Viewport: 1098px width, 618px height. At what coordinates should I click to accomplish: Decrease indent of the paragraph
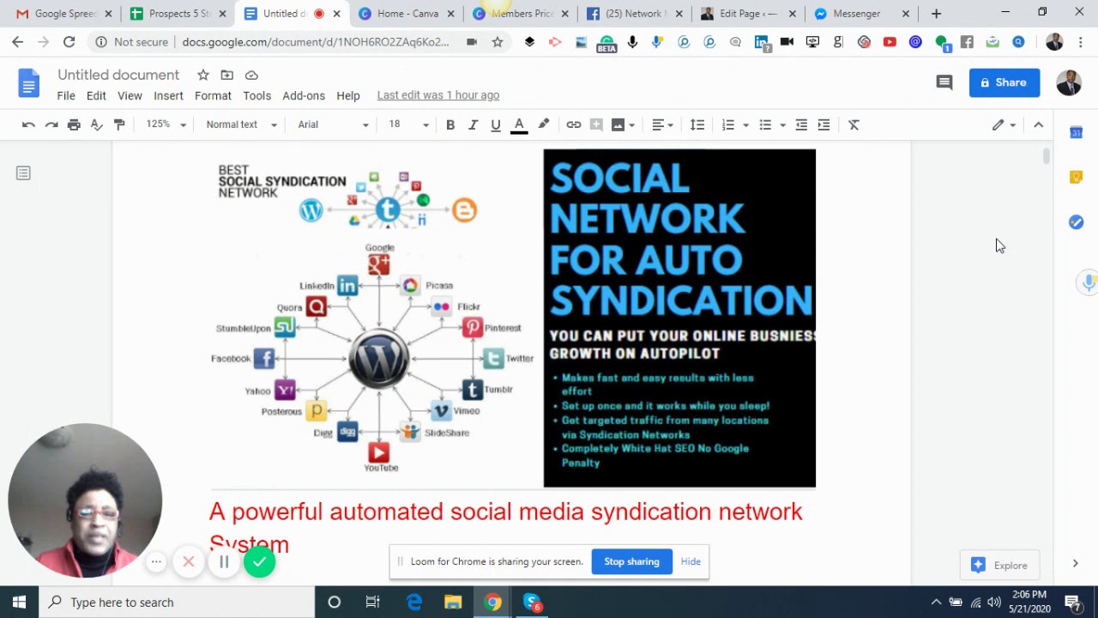pyautogui.click(x=801, y=124)
